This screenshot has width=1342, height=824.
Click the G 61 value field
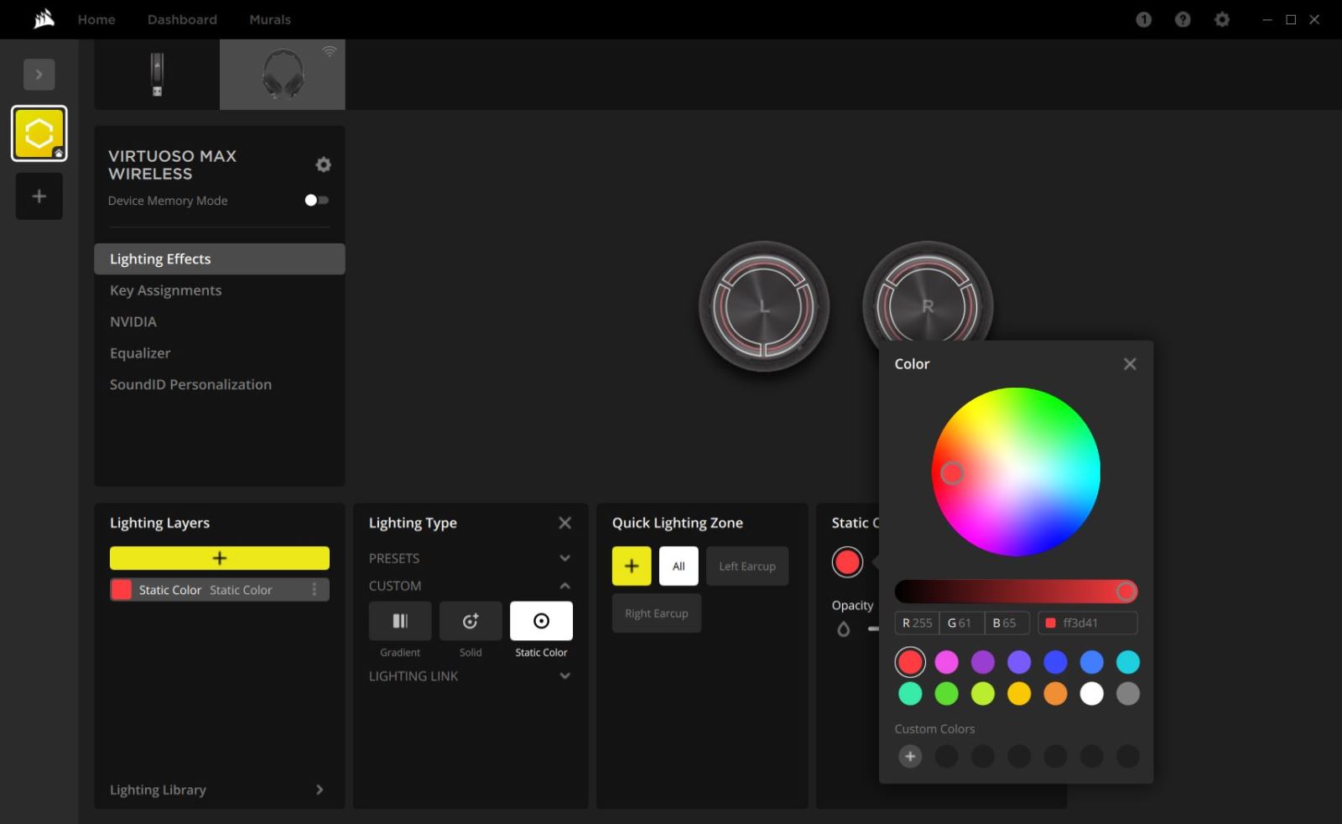[961, 623]
